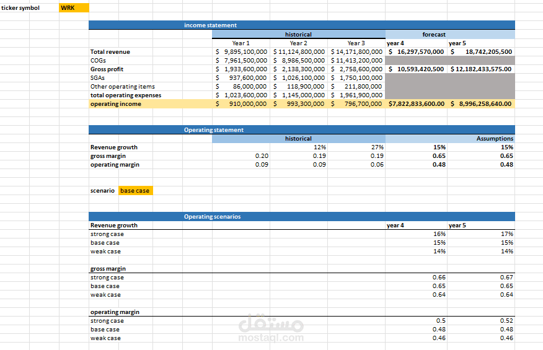Click total operating expenses 1,145,000,000
The width and height of the screenshot is (543, 350).
coord(299,95)
